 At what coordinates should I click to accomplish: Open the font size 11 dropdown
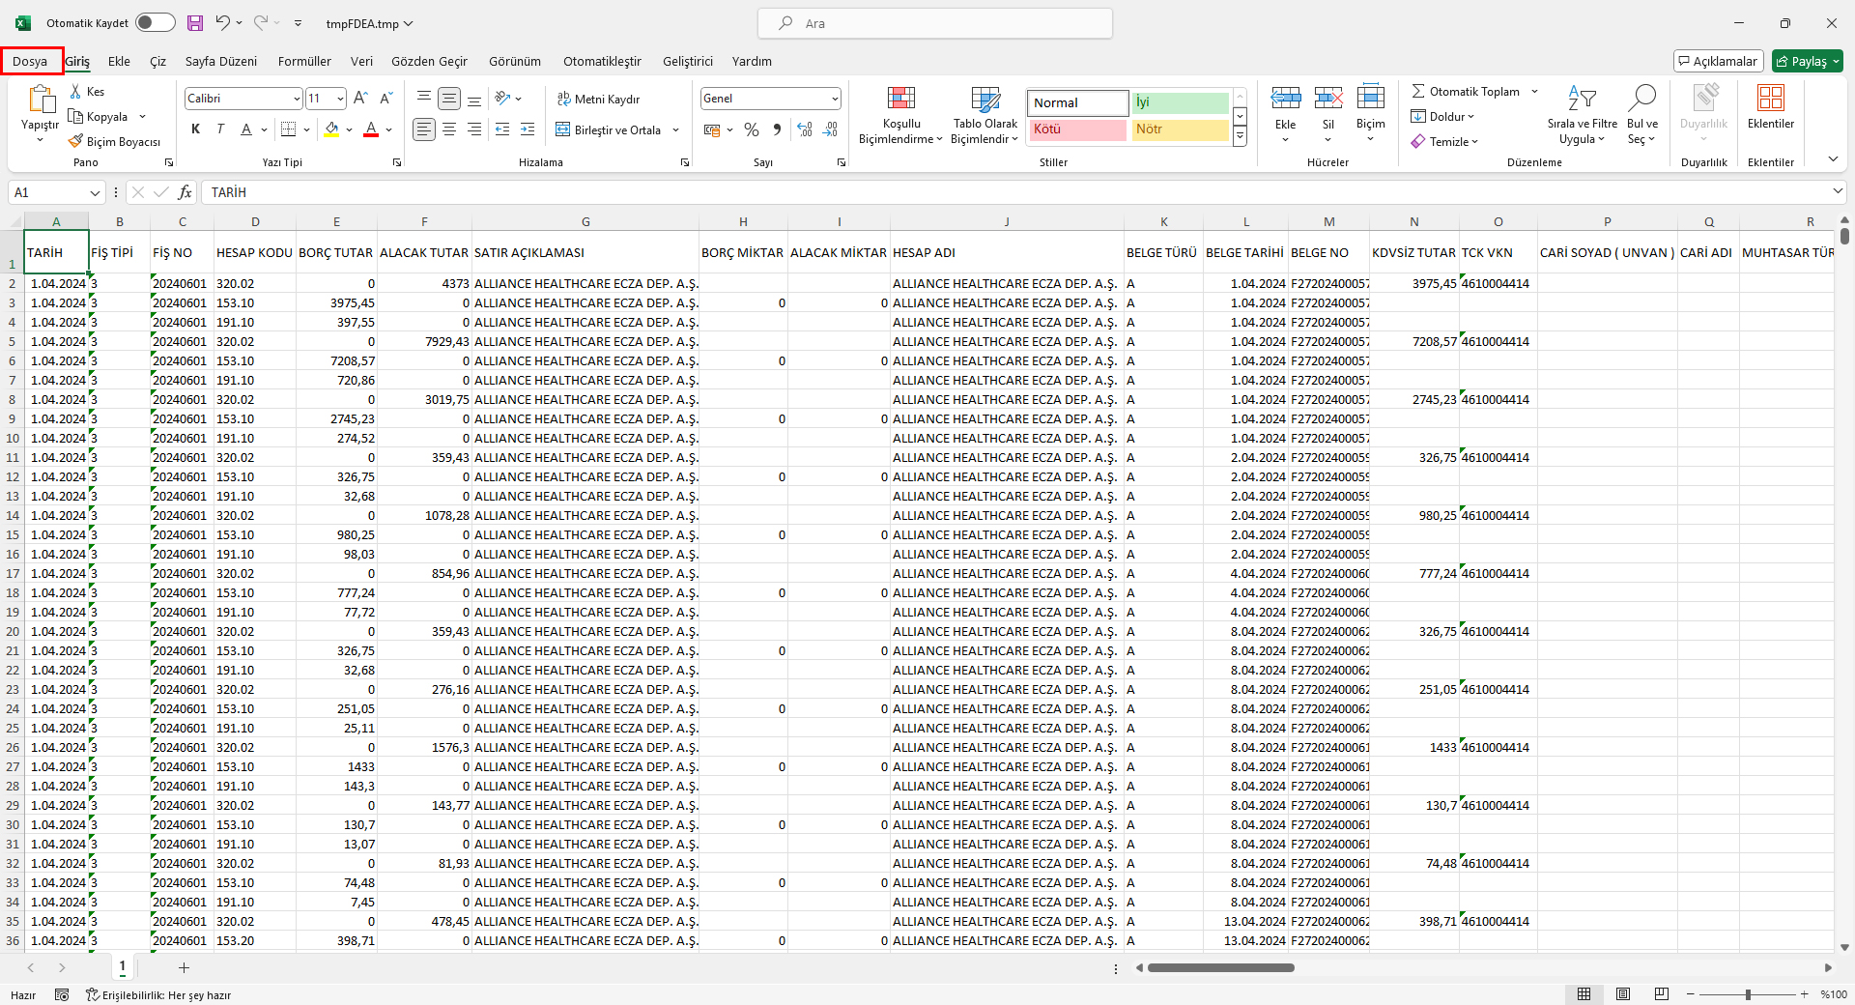(340, 99)
